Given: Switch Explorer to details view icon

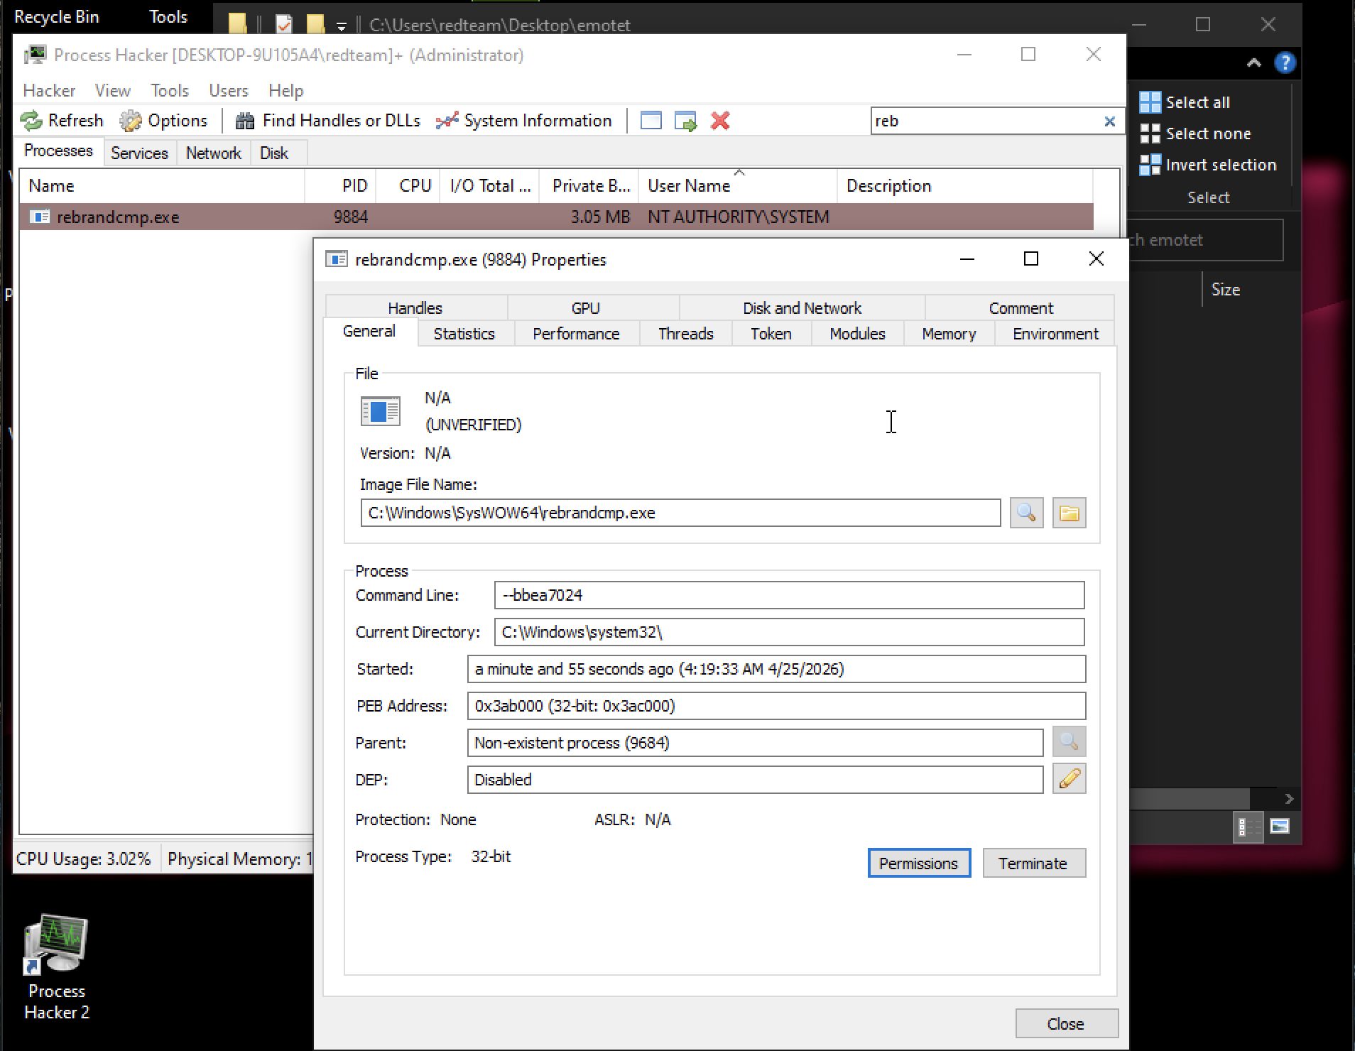Looking at the screenshot, I should (1248, 827).
